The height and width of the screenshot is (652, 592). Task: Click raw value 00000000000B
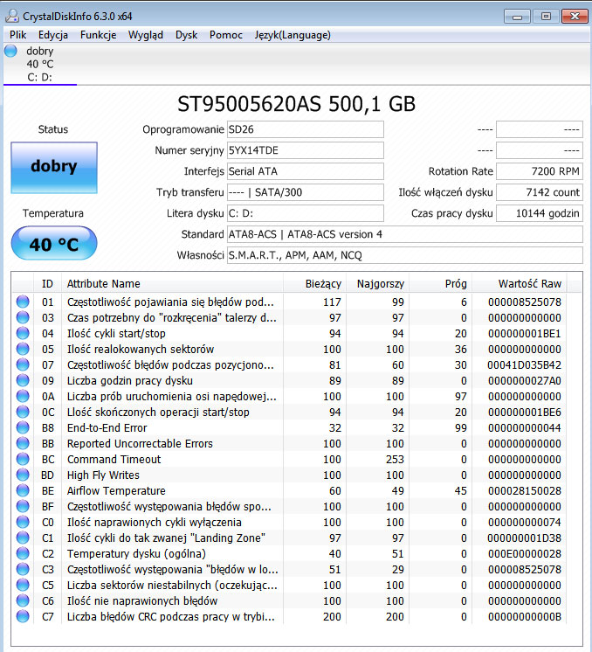tap(525, 616)
